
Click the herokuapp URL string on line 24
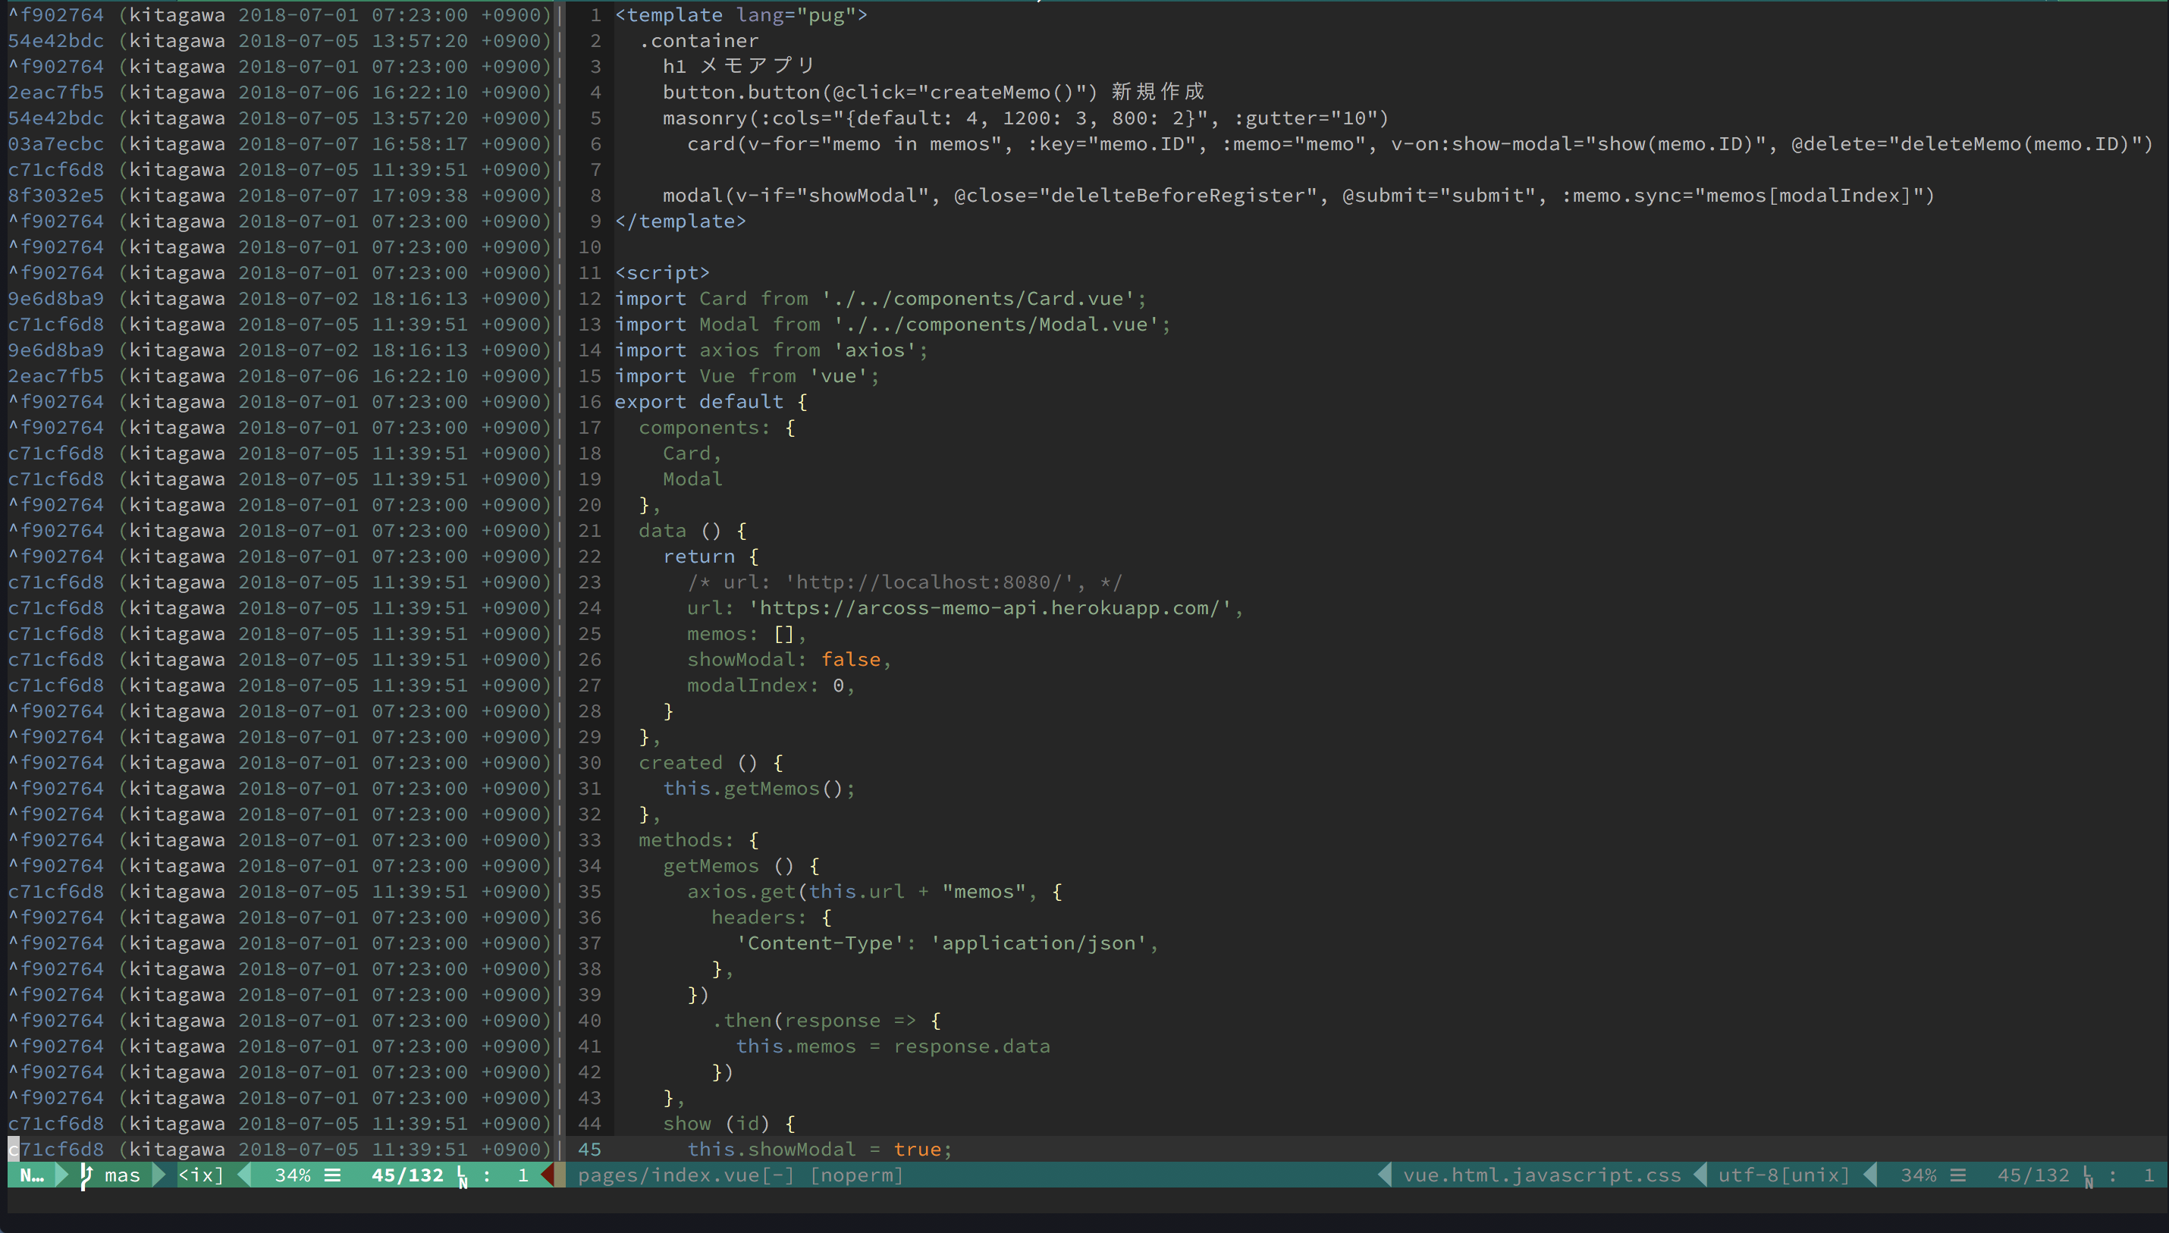tap(995, 608)
